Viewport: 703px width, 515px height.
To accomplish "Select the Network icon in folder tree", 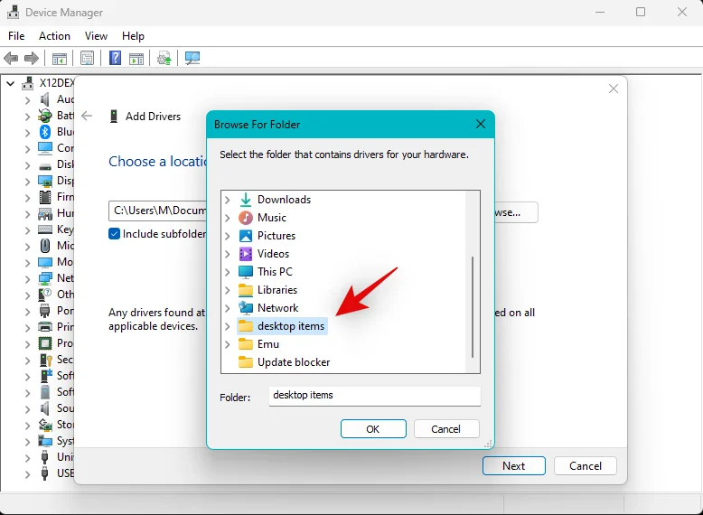I will [x=246, y=308].
